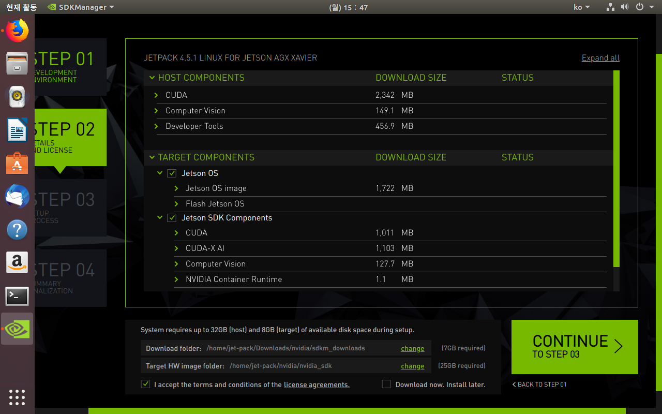Expand the Developer Tools row
662x414 pixels.
156,126
